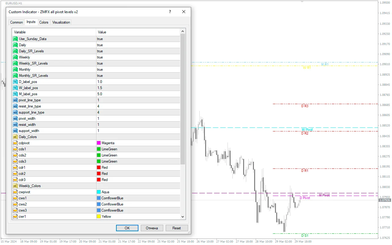The height and width of the screenshot is (245, 392).
Task: Click the Magenta color swatch for cdpivot
Action: coord(99,143)
